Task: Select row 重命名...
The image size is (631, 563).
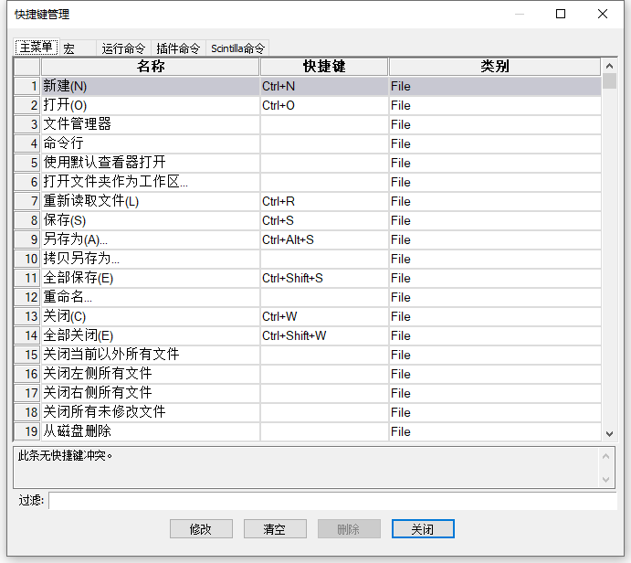Action: click(308, 298)
